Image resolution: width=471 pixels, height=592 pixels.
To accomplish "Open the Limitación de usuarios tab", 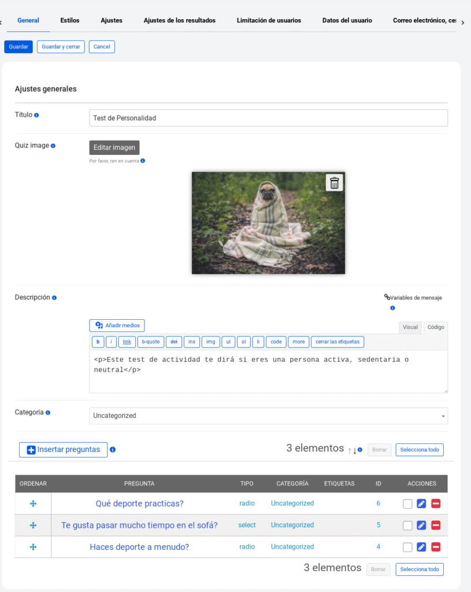I will (269, 20).
